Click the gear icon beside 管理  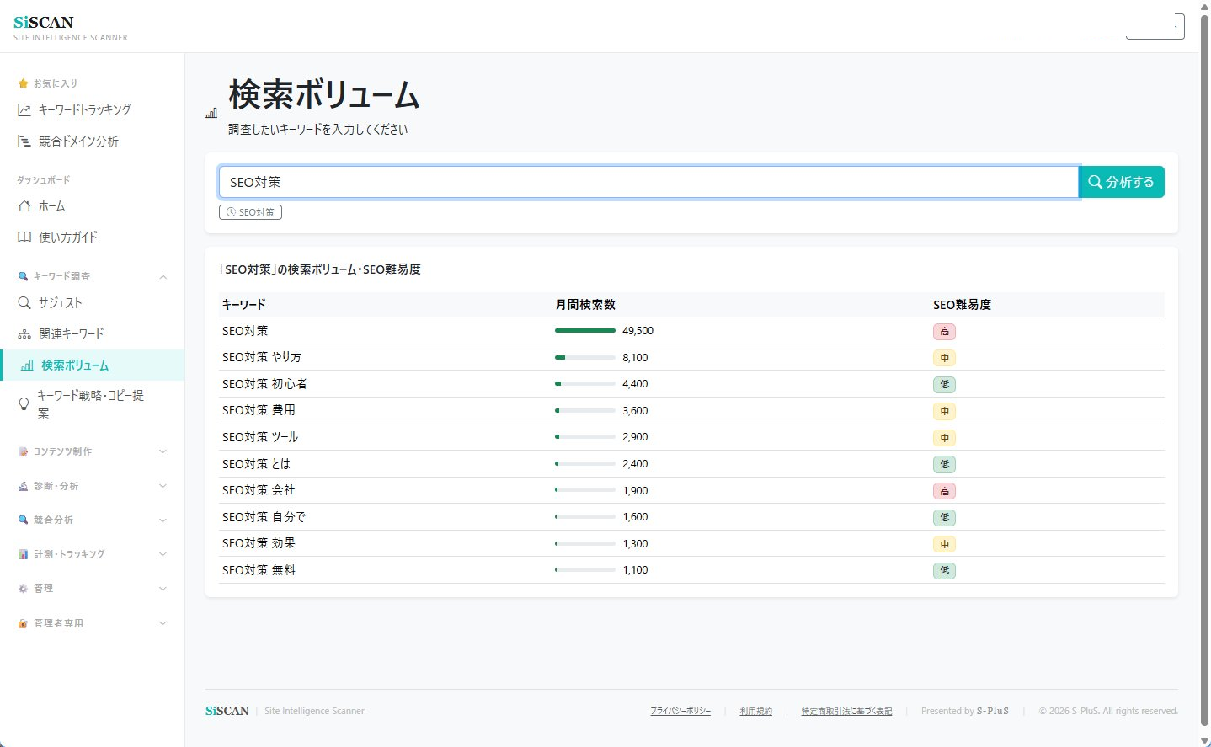(x=23, y=590)
